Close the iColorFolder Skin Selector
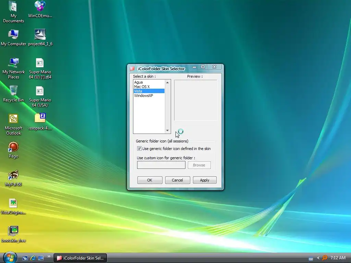Image resolution: width=351 pixels, height=263 pixels. [x=214, y=67]
